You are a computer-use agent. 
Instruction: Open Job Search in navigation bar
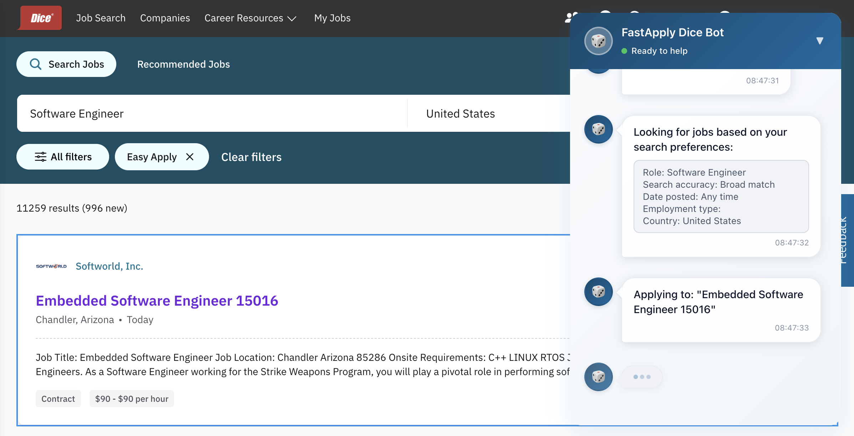tap(101, 18)
